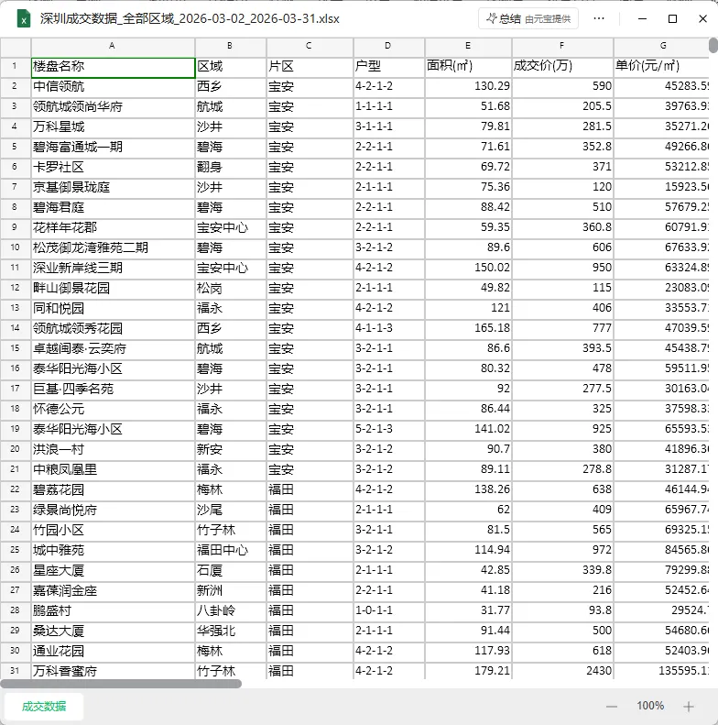
Task: Click the 怀德公元 cell
Action: (x=113, y=409)
